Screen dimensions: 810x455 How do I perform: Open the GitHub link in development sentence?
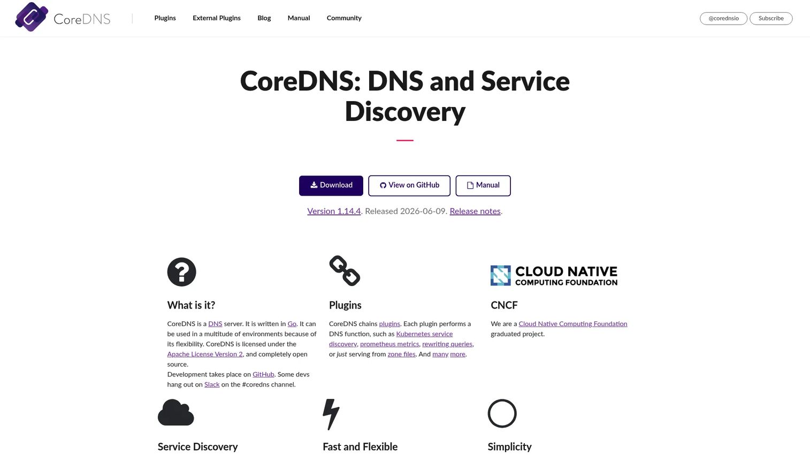(x=263, y=375)
